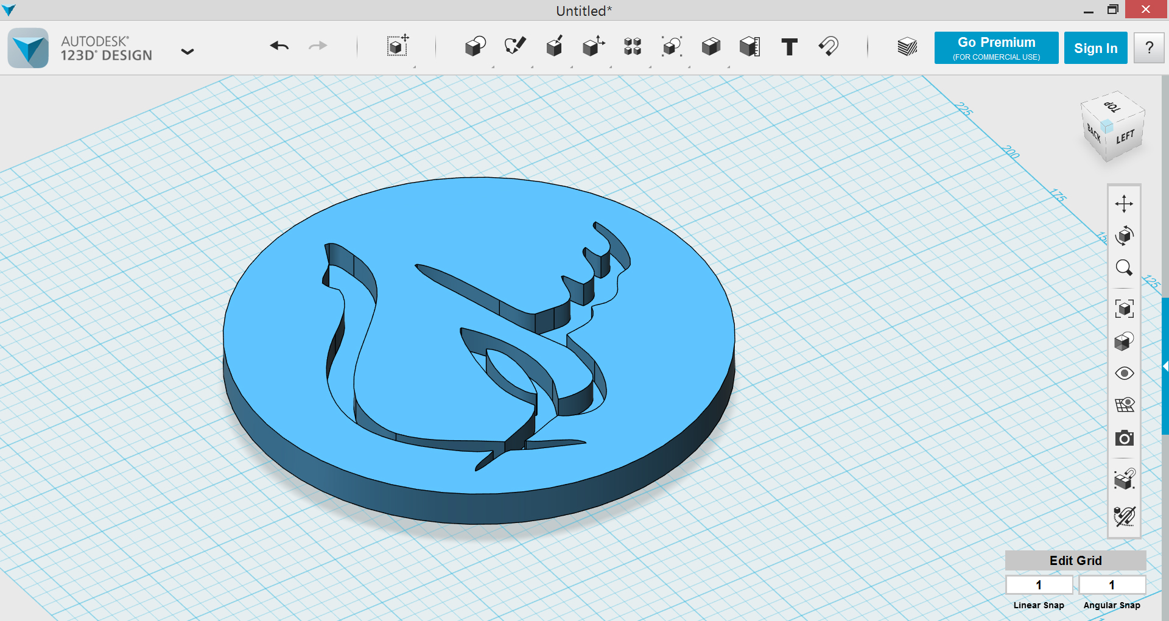Click the Fit view tool
This screenshot has height=621, width=1169.
1124,309
